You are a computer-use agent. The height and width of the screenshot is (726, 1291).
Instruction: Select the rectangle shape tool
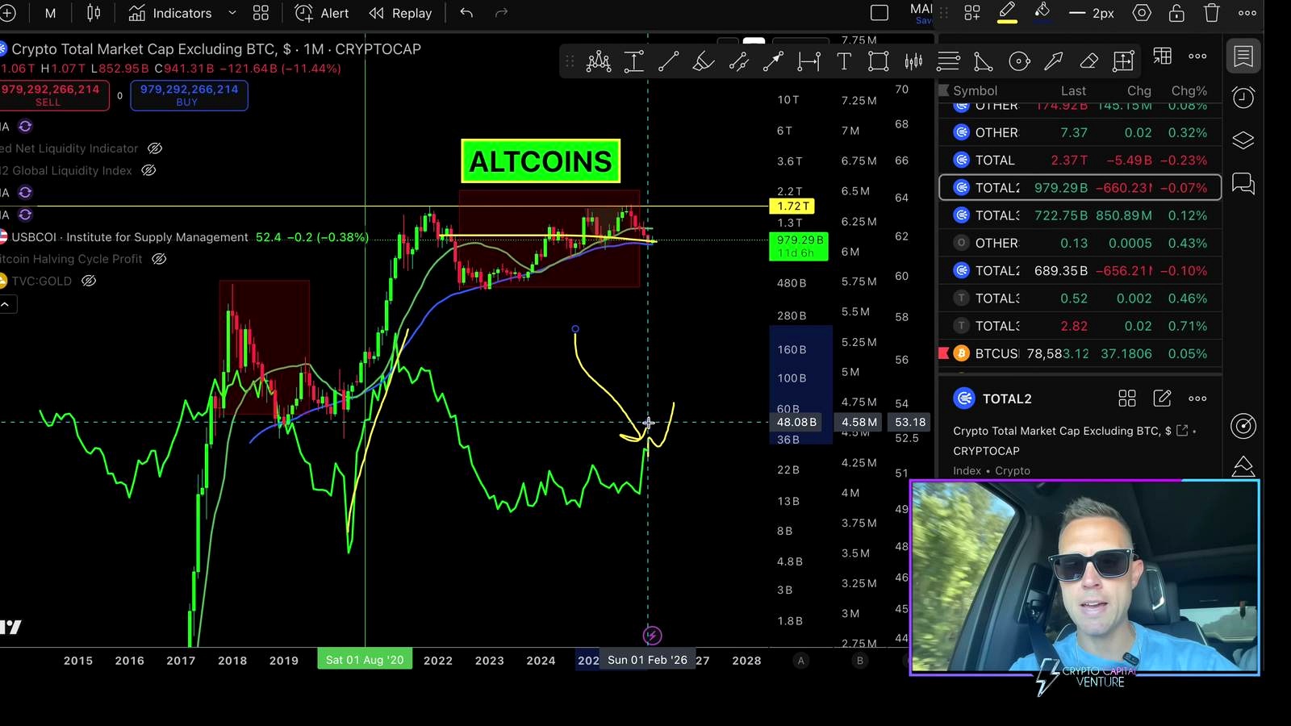click(879, 61)
